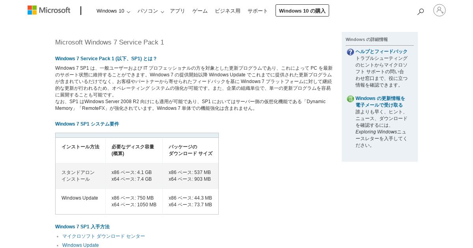Click the Microsoft Windows 7 Service Pack 1 title
Screen dimensions: 473x248
tap(110, 42)
